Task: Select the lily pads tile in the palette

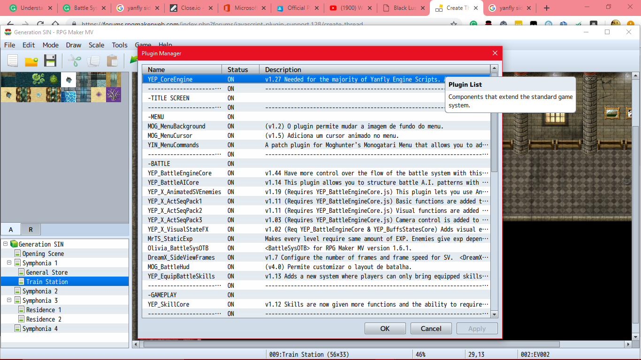Action: point(38,80)
